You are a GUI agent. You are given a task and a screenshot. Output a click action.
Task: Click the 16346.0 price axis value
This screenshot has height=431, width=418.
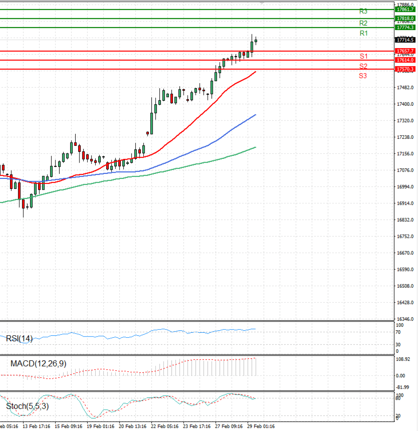[x=405, y=319]
